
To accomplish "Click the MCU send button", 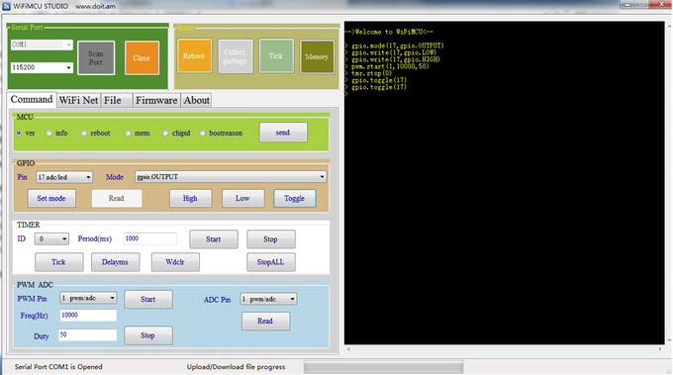I will (283, 133).
